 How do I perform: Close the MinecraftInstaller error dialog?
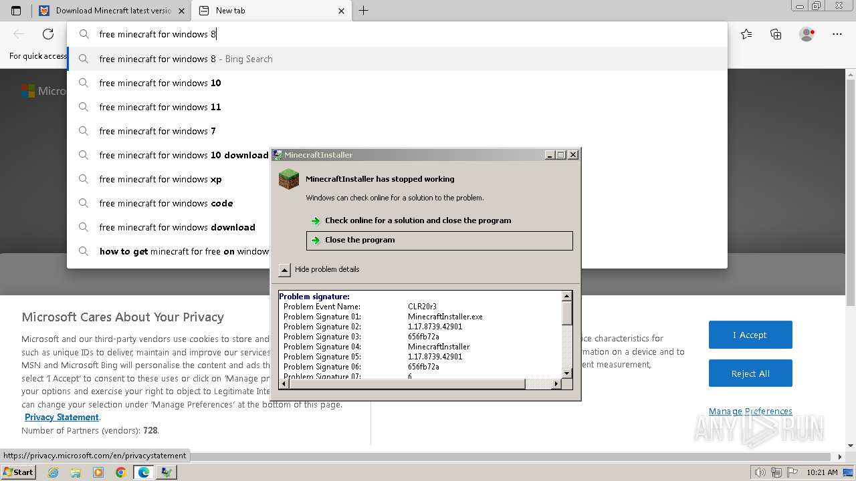click(573, 155)
